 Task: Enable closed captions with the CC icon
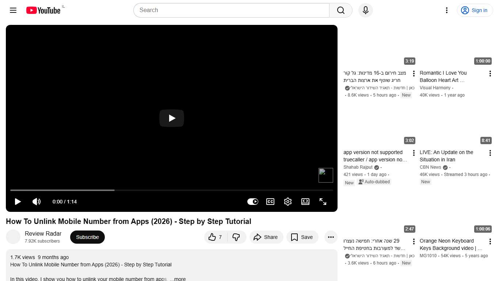pos(270,202)
